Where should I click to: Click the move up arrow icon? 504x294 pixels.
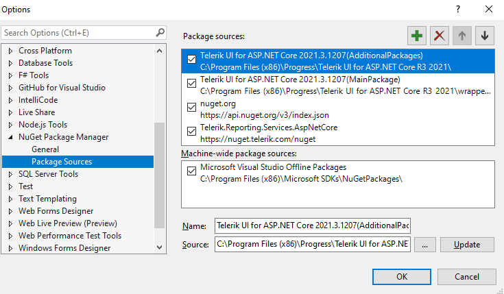coord(462,36)
